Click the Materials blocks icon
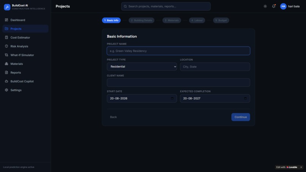306x172 pixels. (6, 64)
